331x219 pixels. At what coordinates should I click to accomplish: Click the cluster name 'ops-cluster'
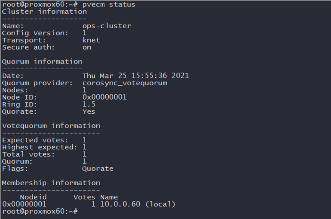pos(107,26)
